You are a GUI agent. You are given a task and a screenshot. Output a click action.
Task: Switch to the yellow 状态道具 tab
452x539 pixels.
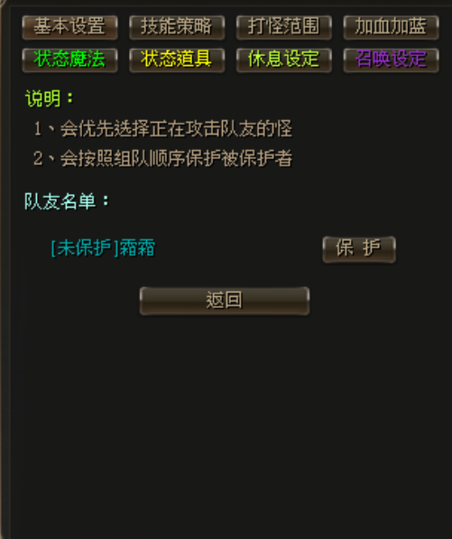(177, 60)
